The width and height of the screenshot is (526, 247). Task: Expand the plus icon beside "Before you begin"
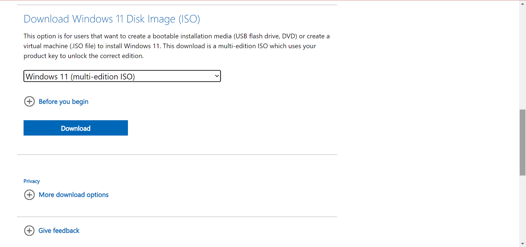click(29, 101)
